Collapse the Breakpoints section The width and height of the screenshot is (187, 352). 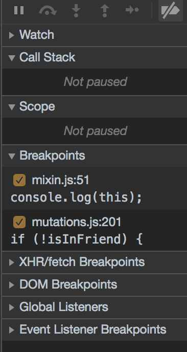(x=12, y=156)
